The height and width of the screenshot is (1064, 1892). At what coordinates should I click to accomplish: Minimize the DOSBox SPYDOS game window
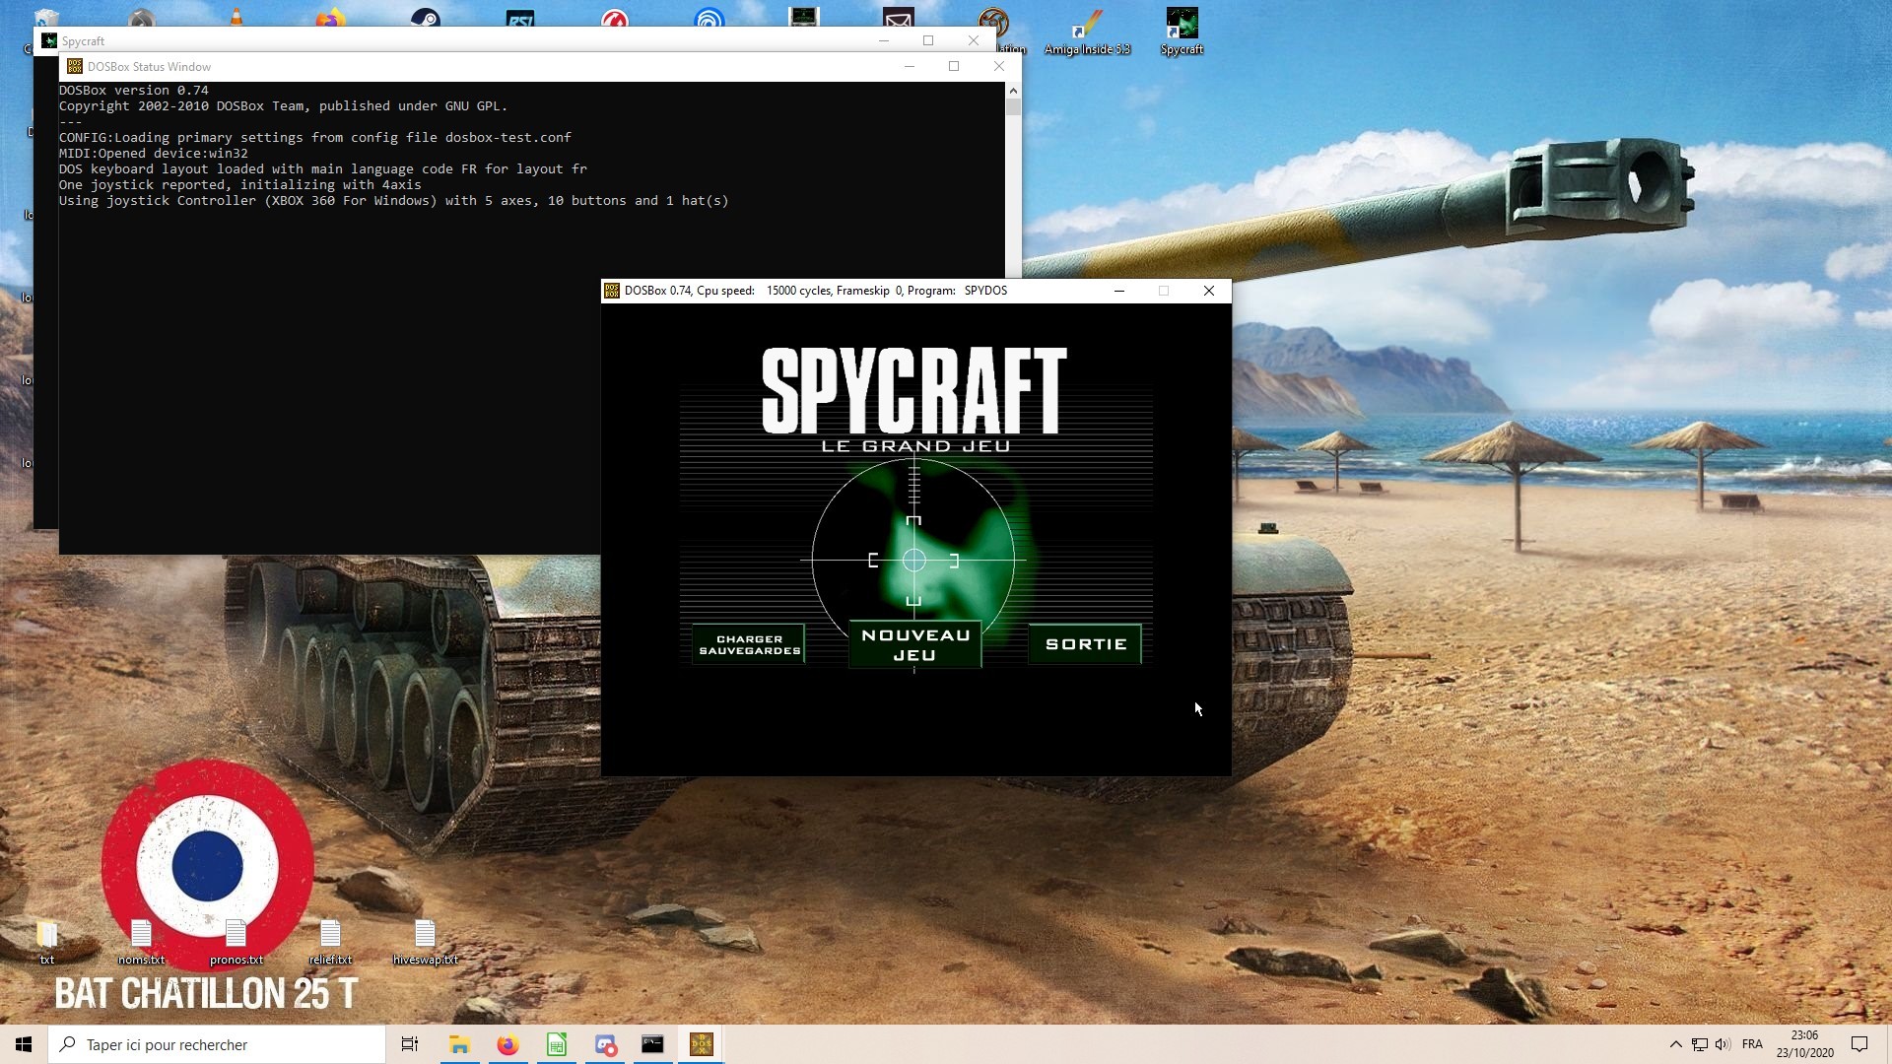click(x=1118, y=291)
